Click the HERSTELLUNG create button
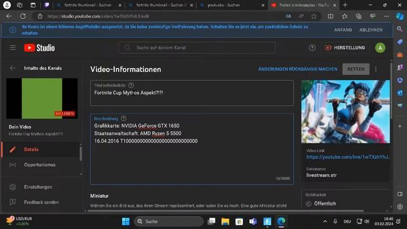Image resolution: width=407 pixels, height=229 pixels. [x=345, y=48]
